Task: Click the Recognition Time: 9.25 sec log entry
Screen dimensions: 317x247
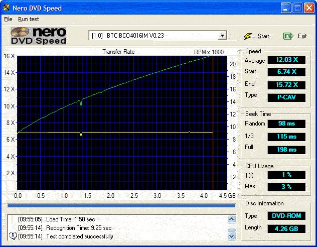Action: [x=65, y=228]
